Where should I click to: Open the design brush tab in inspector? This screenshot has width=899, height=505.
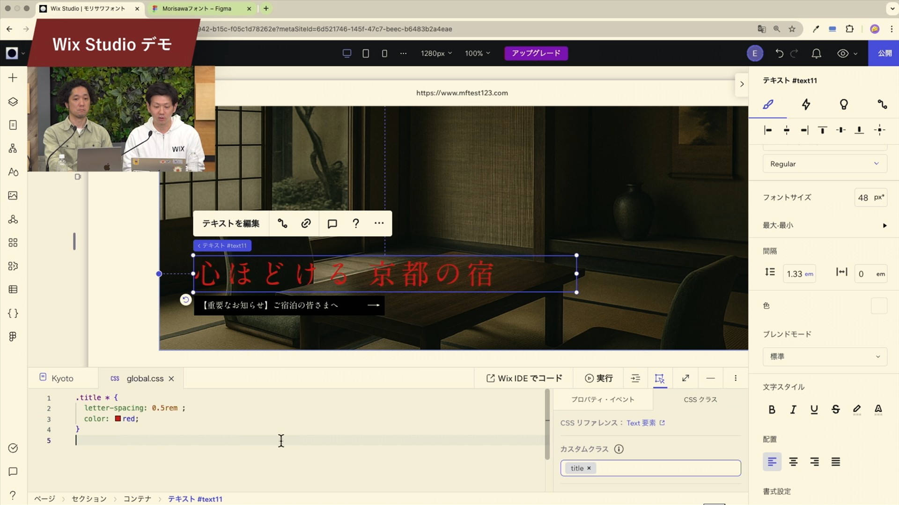(768, 104)
